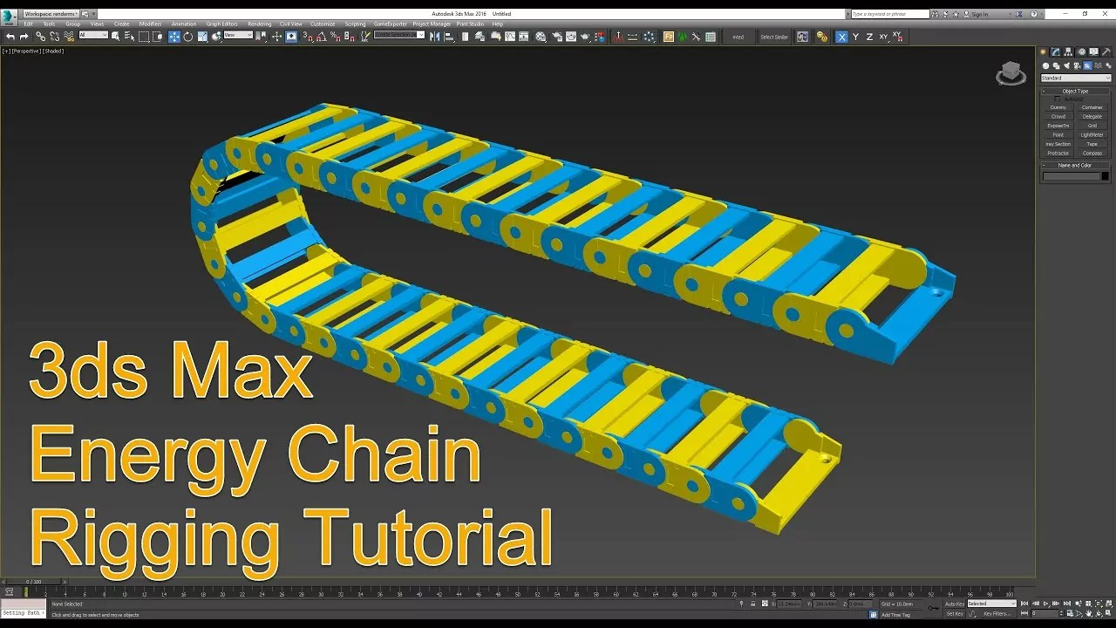1116x628 pixels.
Task: Click the Go to Start button
Action: (x=1026, y=604)
